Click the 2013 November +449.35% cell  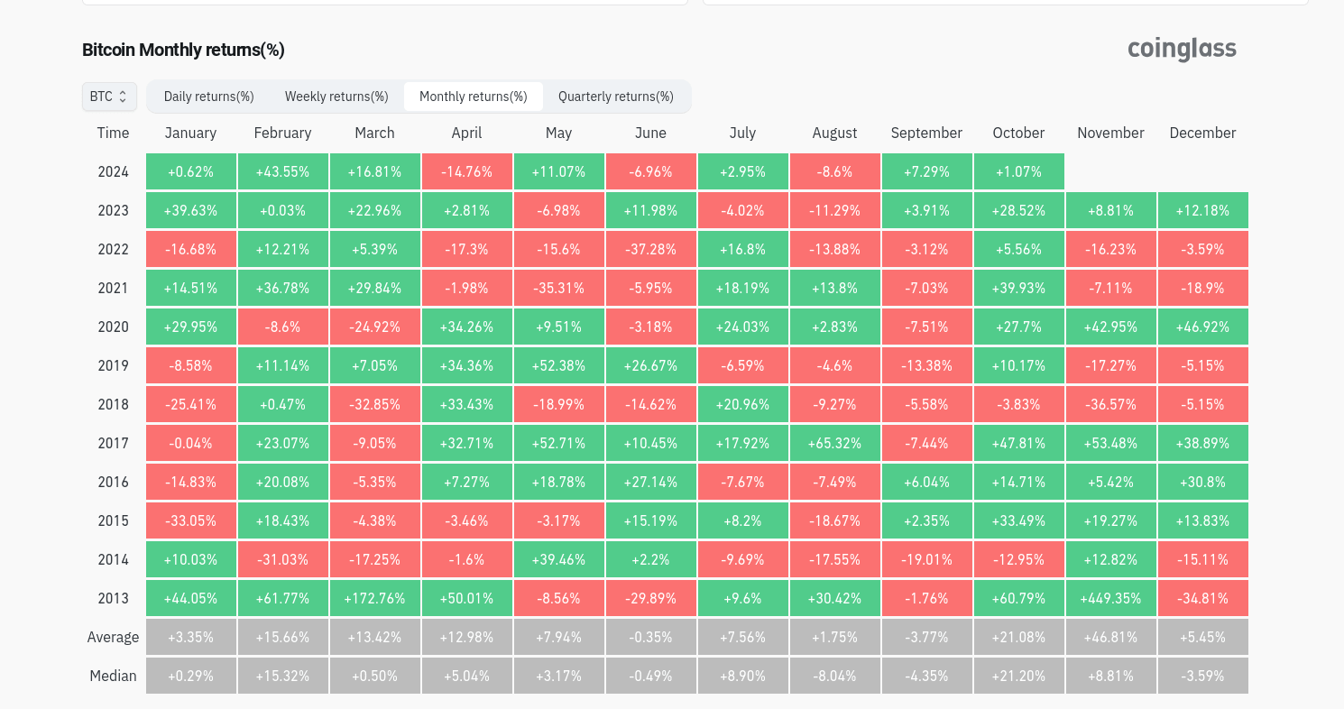(x=1110, y=598)
